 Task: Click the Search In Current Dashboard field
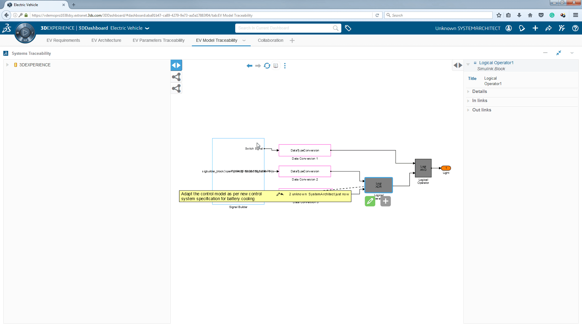283,28
